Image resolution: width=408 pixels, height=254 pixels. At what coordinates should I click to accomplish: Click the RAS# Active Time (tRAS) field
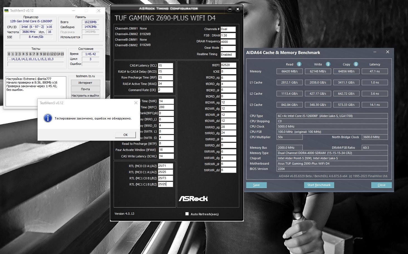[x=165, y=84]
